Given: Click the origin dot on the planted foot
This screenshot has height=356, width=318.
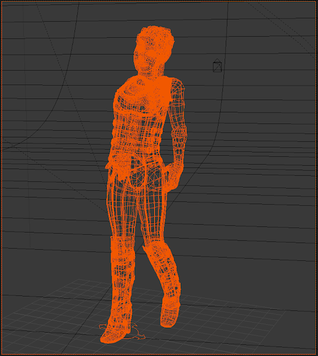Looking at the screenshot, I should coord(122,333).
